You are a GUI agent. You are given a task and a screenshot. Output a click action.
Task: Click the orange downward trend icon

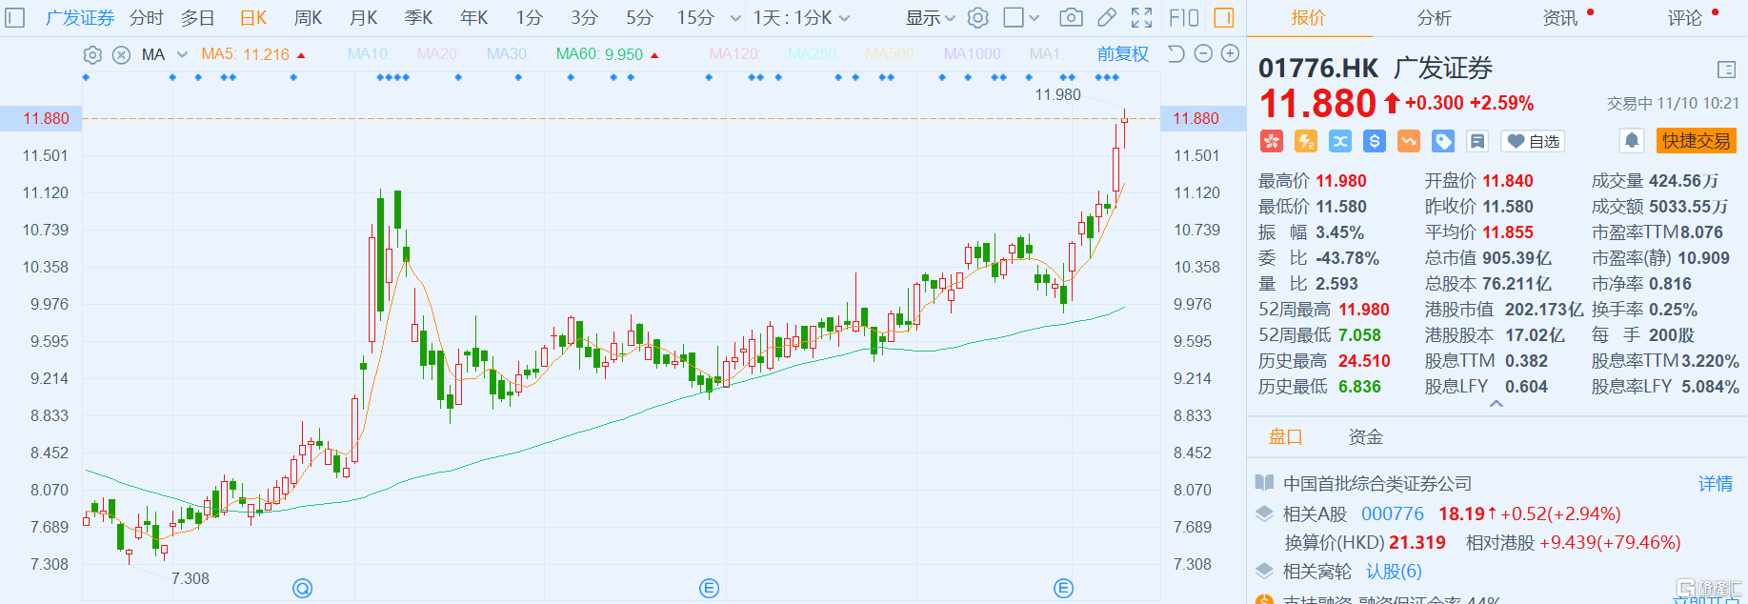pos(1409,142)
